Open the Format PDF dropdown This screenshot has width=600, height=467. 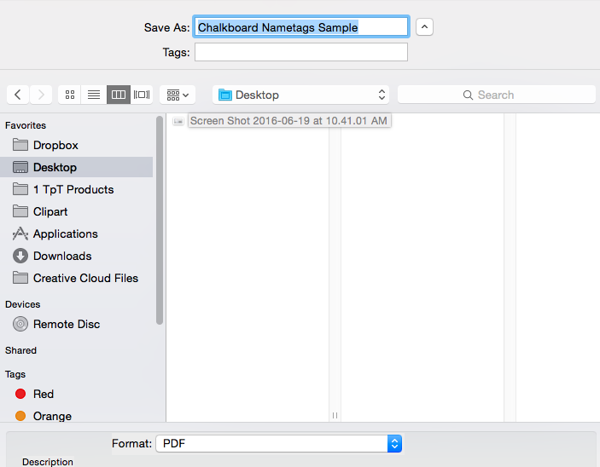point(278,443)
